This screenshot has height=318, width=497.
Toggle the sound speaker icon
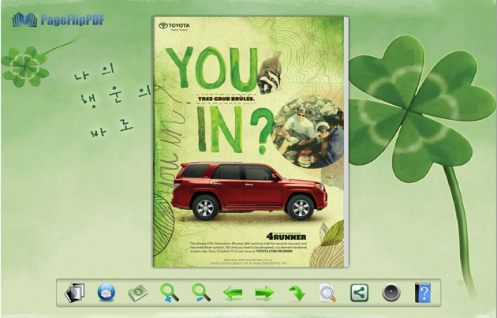pyautogui.click(x=391, y=292)
